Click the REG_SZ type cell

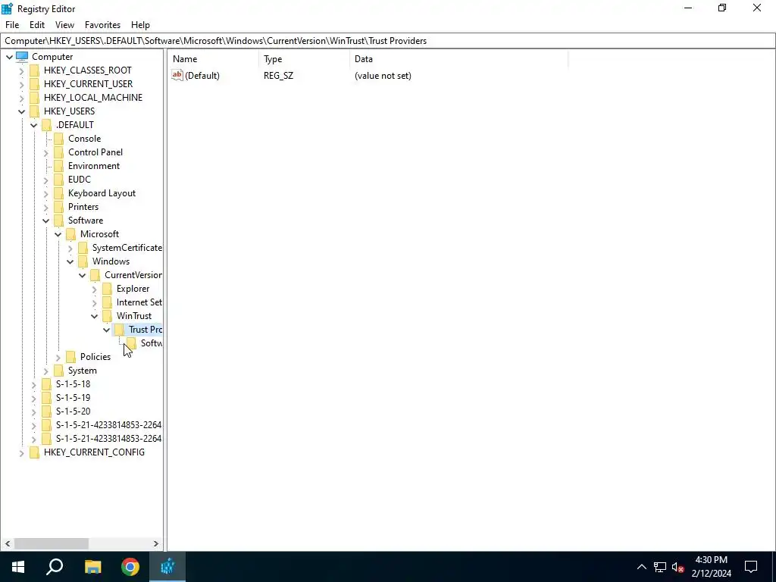(x=278, y=76)
